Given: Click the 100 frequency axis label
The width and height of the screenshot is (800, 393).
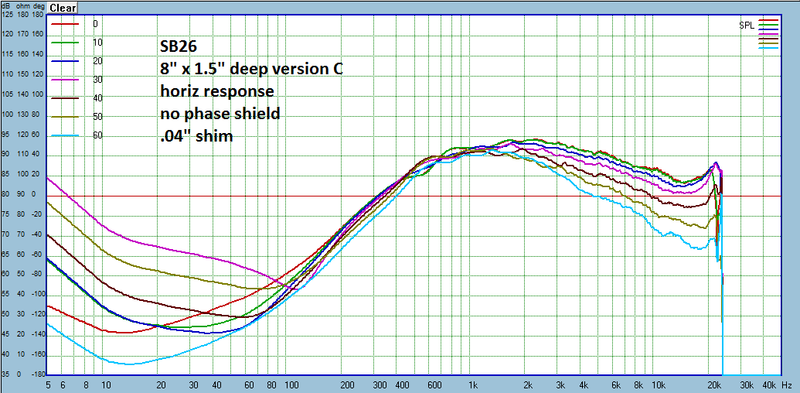Looking at the screenshot, I should click(291, 384).
